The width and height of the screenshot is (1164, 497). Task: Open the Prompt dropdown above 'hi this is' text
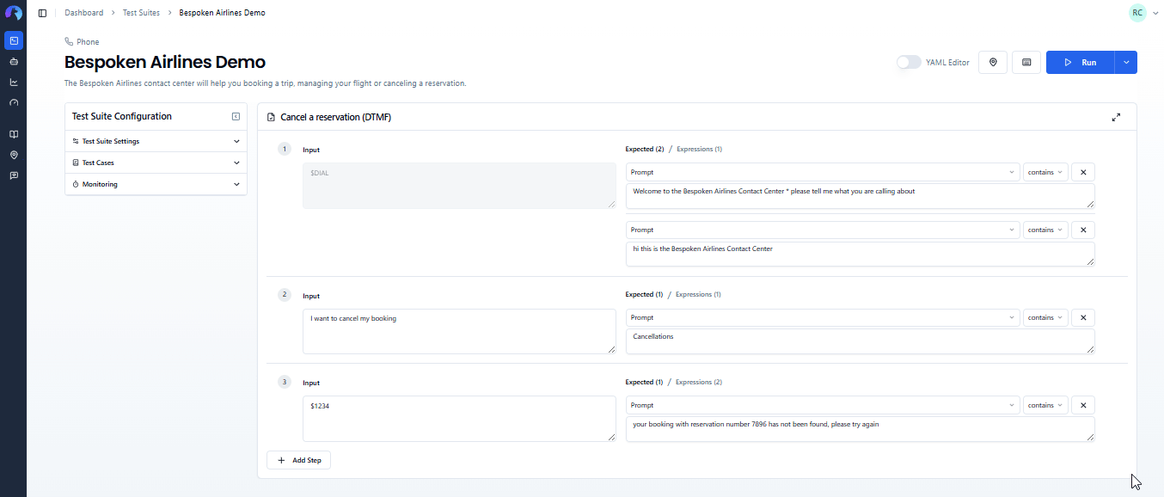click(823, 230)
